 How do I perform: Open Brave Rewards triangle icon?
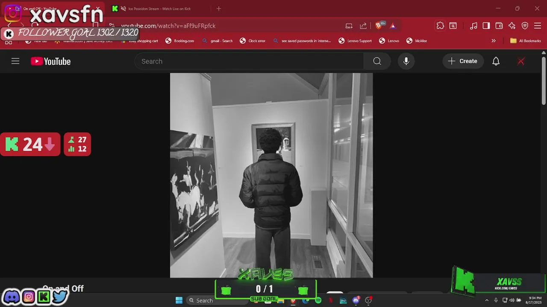[x=393, y=26]
